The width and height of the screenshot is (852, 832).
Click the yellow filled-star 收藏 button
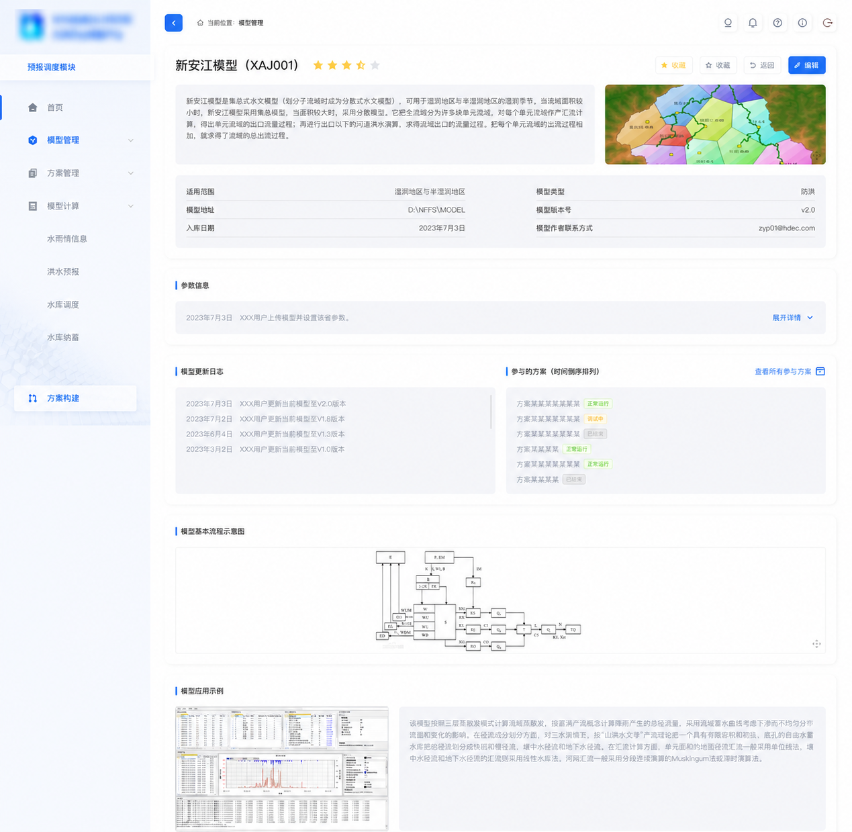(x=673, y=65)
